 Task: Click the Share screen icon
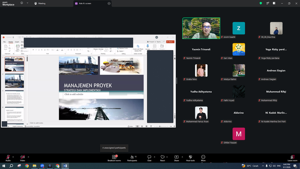coord(176,157)
